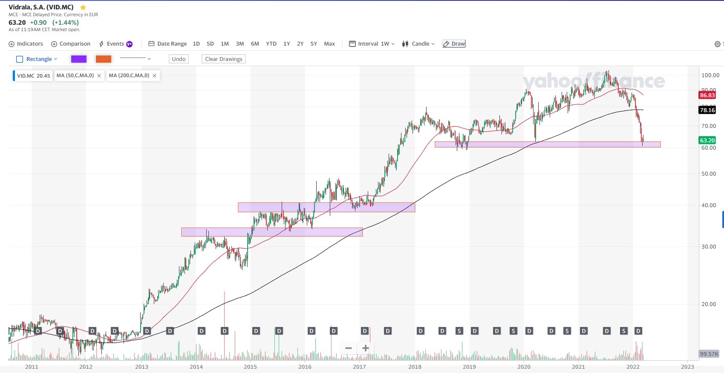Click the Undo button
The height and width of the screenshot is (373, 724).
(x=179, y=59)
